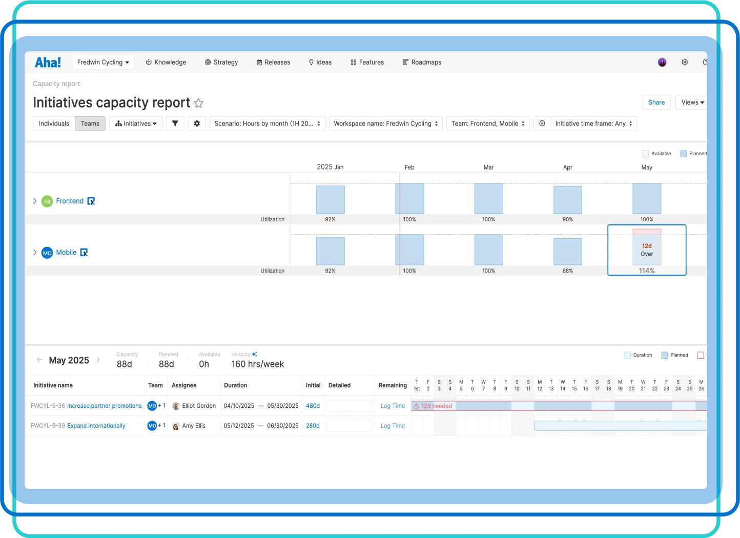Click the Duration column header

(x=236, y=385)
